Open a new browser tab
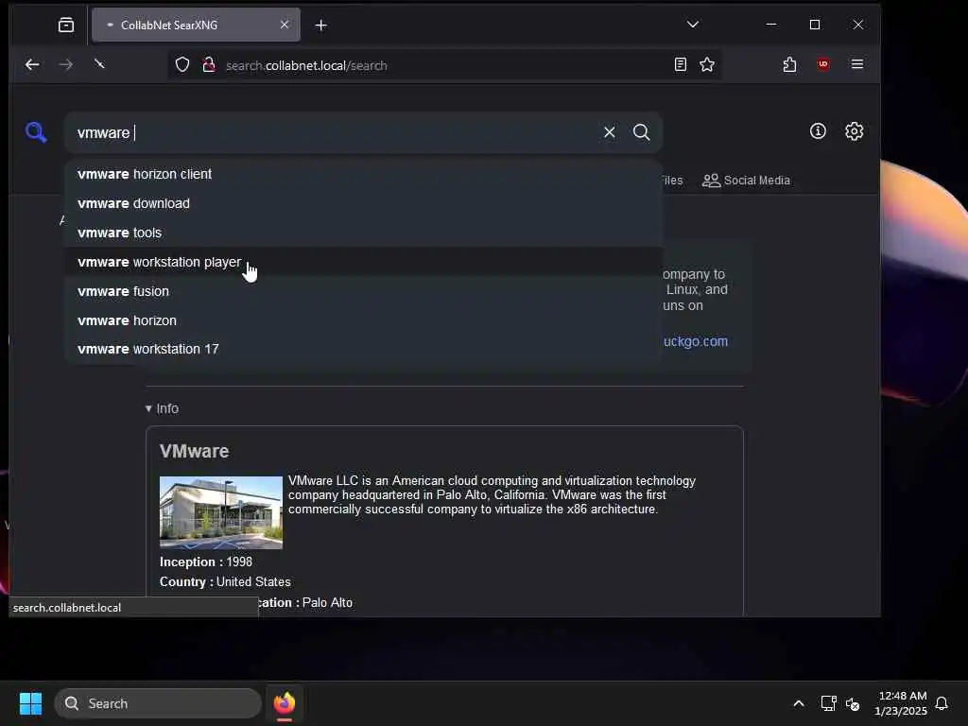 321,26
